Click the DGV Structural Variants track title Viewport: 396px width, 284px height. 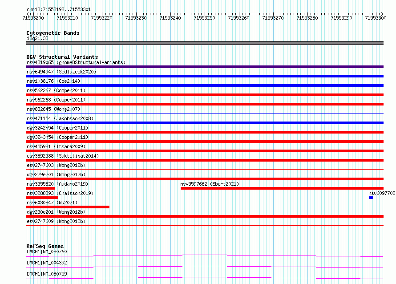[x=62, y=57]
